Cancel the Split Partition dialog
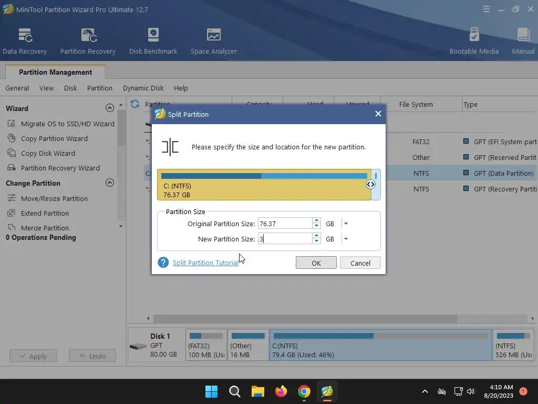This screenshot has height=404, width=538. 360,263
